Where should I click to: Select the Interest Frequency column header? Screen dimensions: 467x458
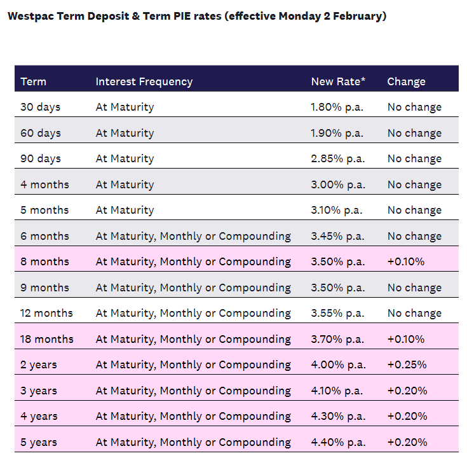pos(144,81)
